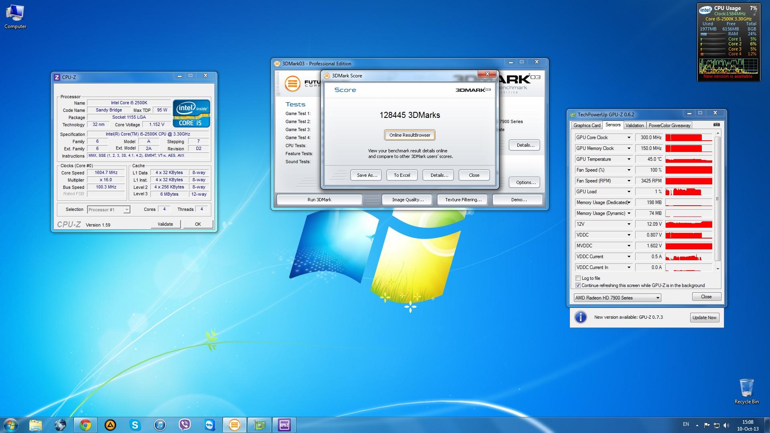Open the PowerColor Giveaway tab
The height and width of the screenshot is (433, 770).
click(x=669, y=125)
